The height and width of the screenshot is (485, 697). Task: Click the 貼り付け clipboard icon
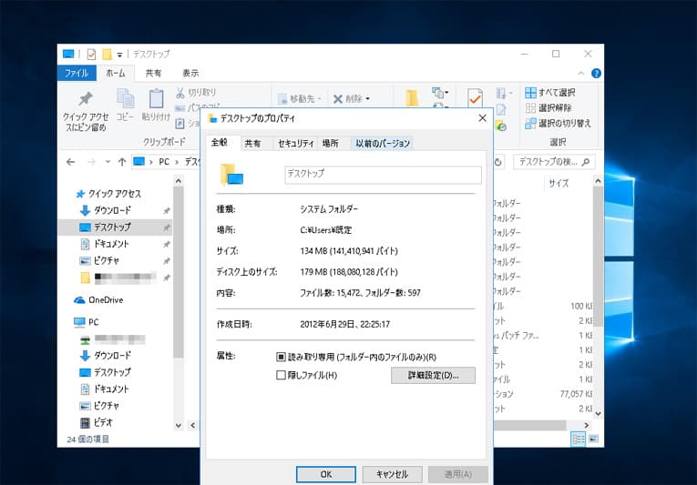(x=156, y=99)
